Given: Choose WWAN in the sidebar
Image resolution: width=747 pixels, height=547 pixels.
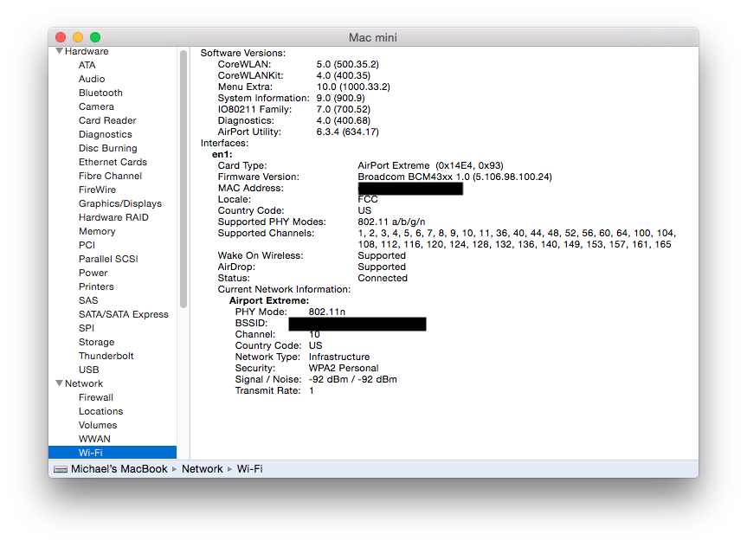Looking at the screenshot, I should [x=94, y=439].
